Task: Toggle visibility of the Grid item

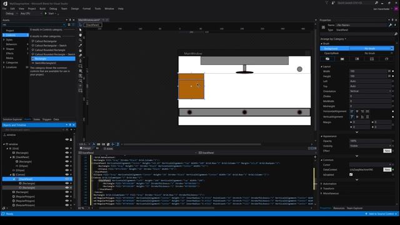Action: click(67, 149)
